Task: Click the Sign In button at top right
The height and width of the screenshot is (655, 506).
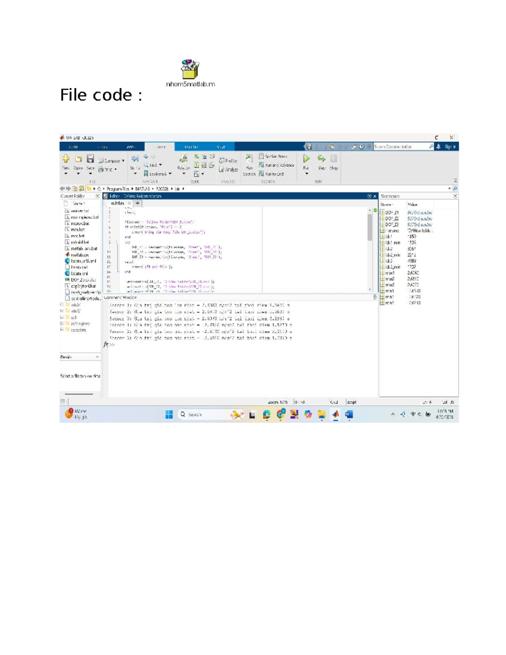Action: point(450,147)
